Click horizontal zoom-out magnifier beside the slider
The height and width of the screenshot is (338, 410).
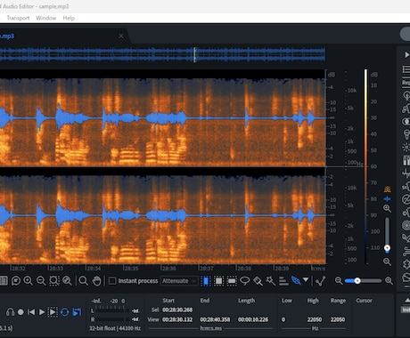[x=339, y=280]
